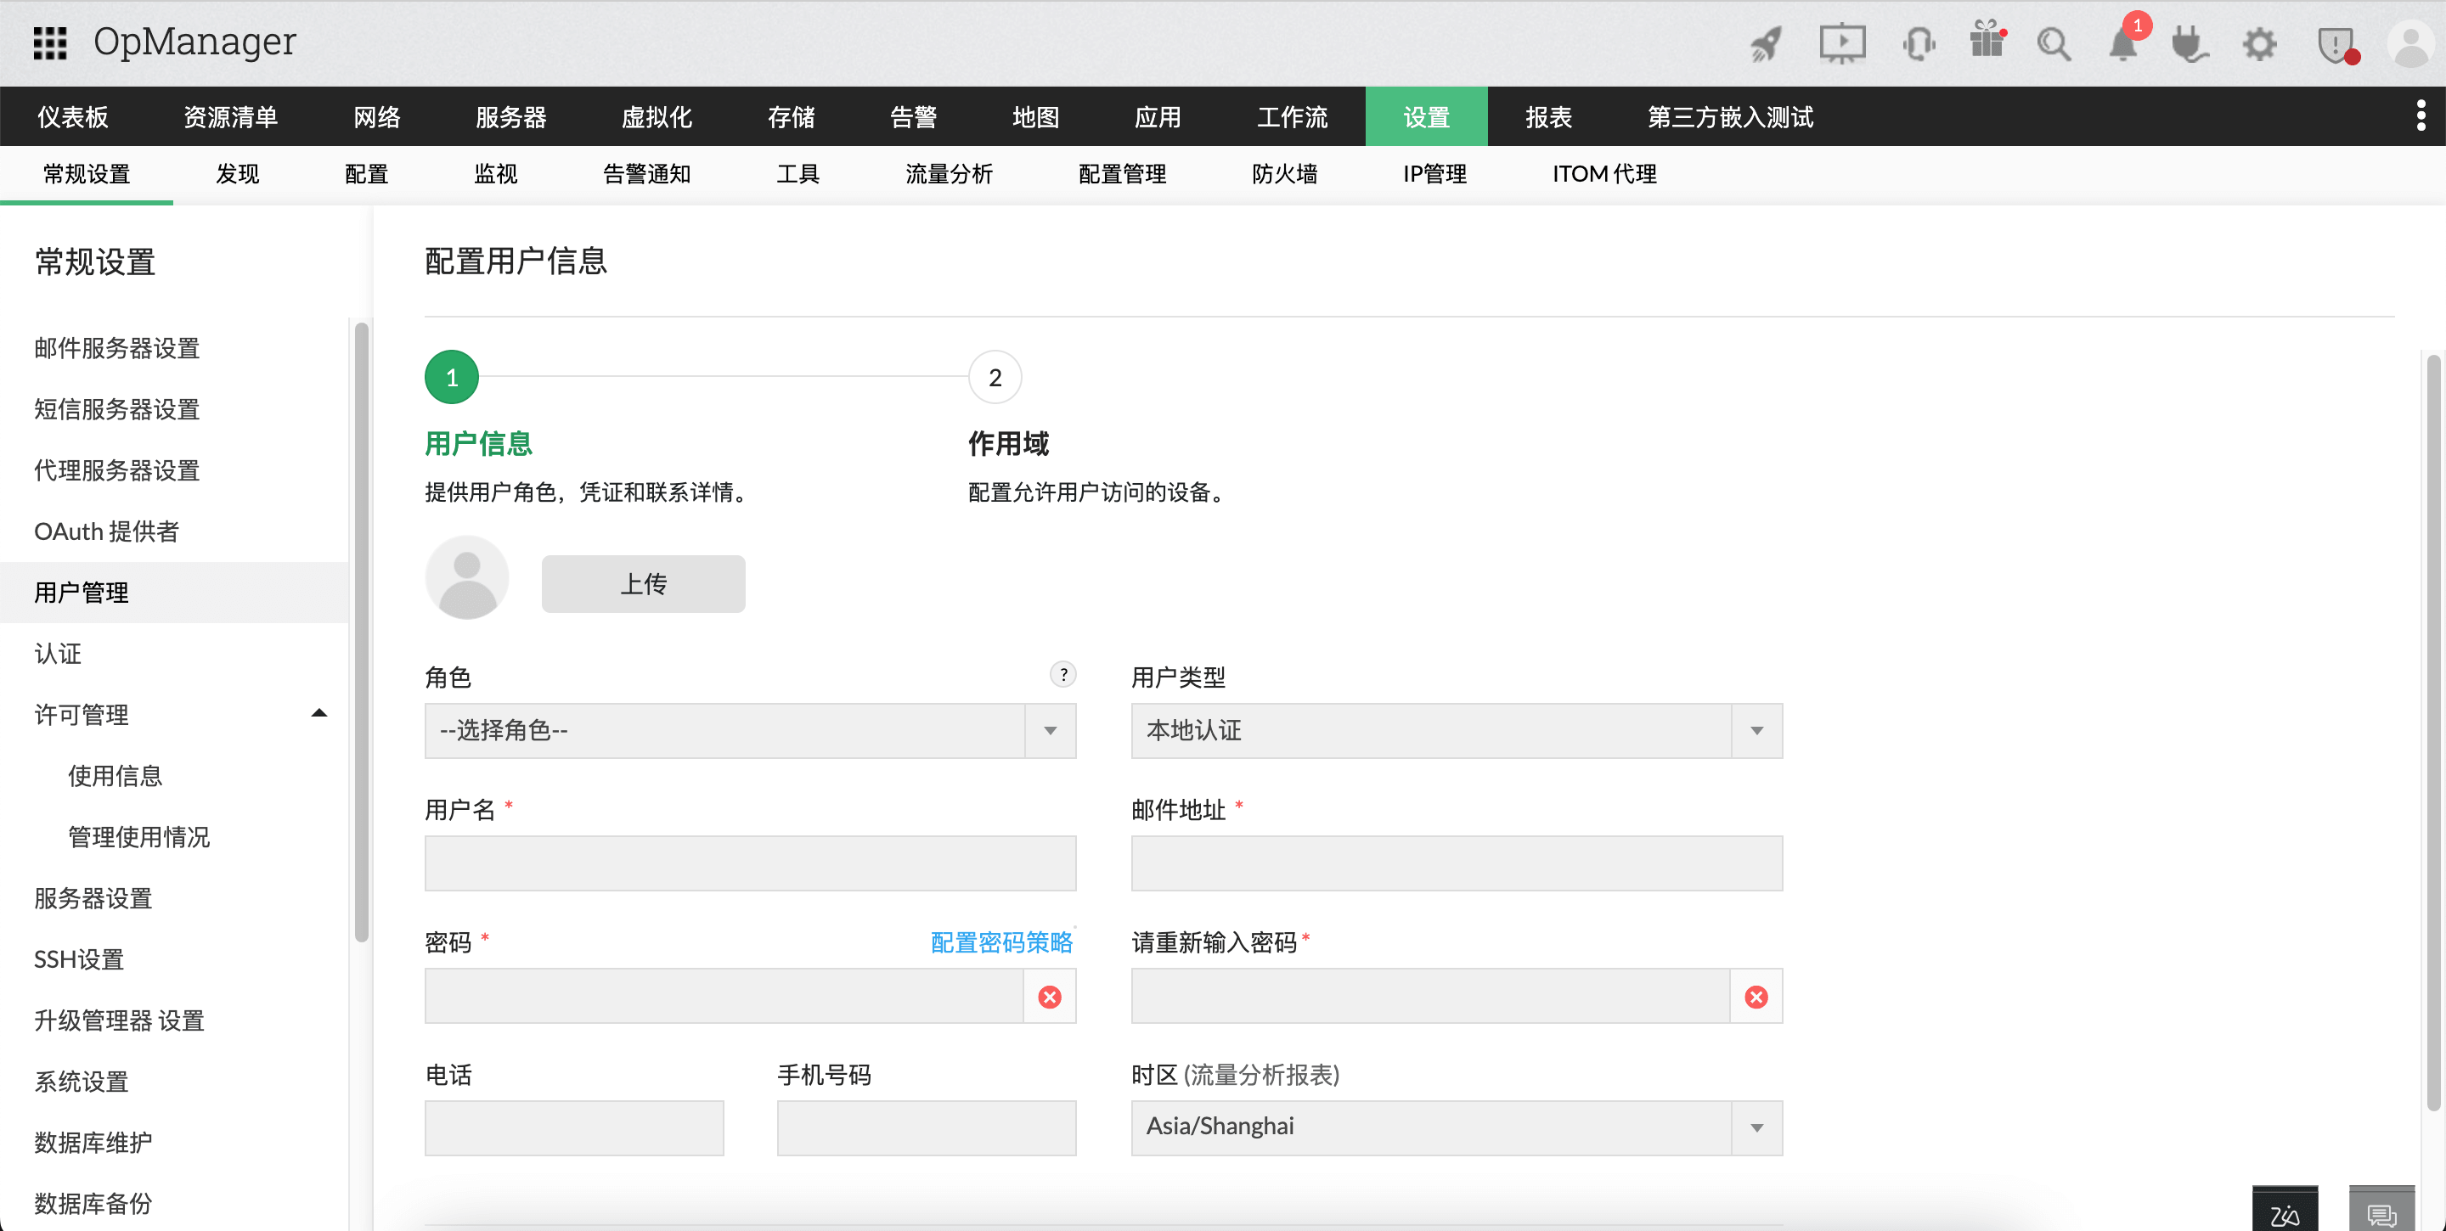Open the 用户类型 dropdown
Screen dimensions: 2446x1231
[x=1456, y=731]
